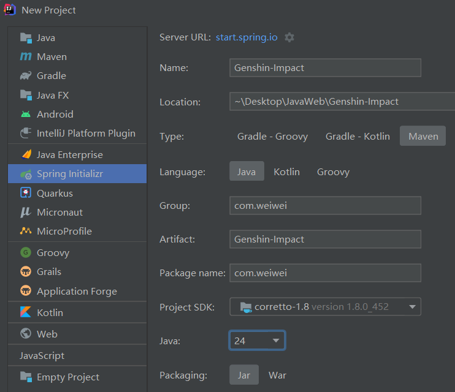Click the server URL settings gear icon

[x=289, y=37]
